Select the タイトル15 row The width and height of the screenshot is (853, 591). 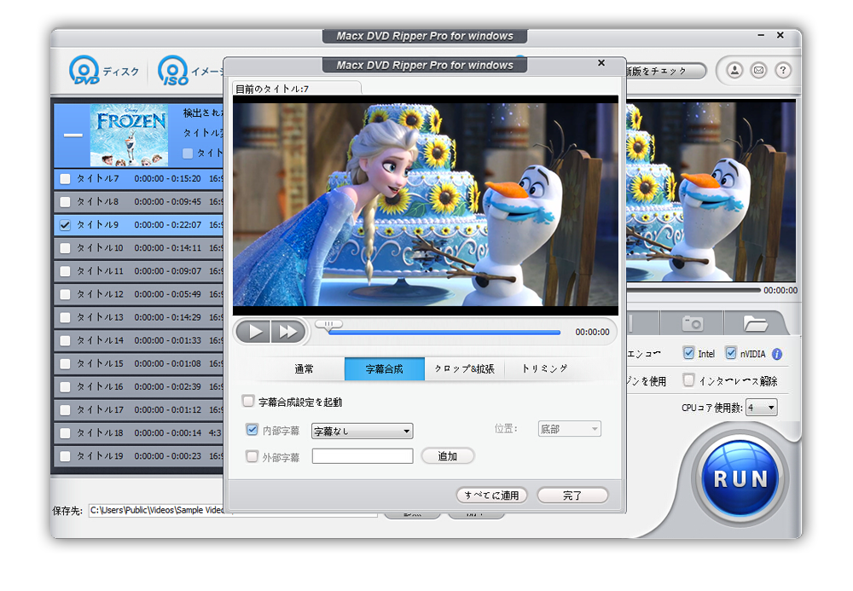point(139,364)
